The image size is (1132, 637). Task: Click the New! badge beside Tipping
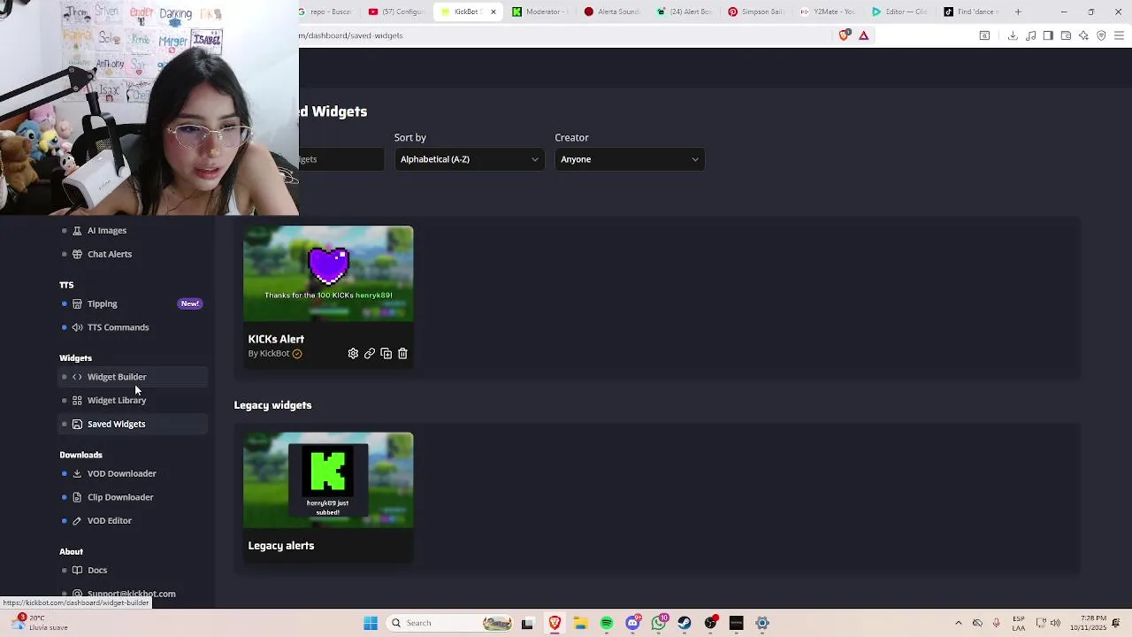(x=190, y=303)
